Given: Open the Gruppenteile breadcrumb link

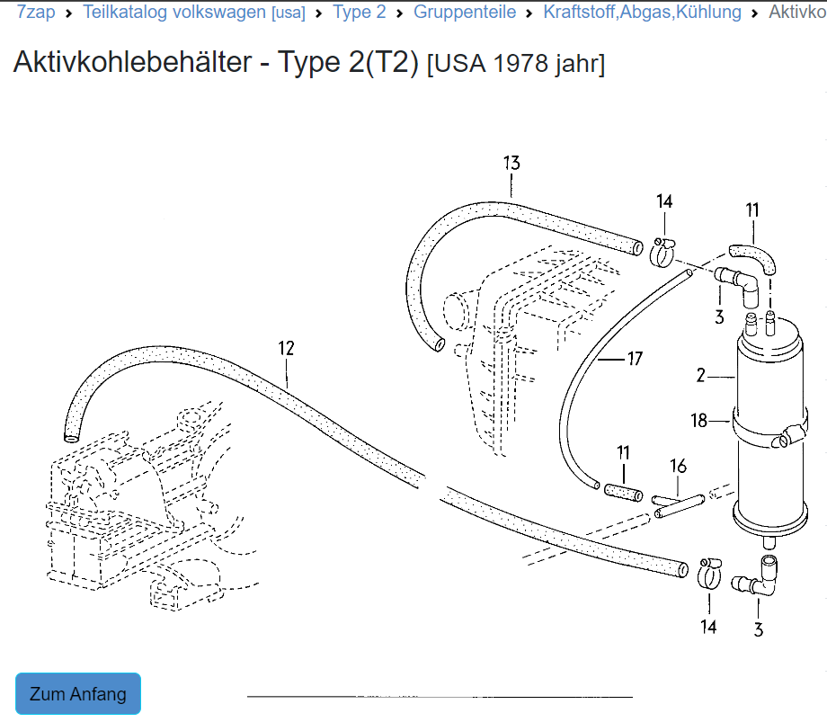Looking at the screenshot, I should pos(465,13).
